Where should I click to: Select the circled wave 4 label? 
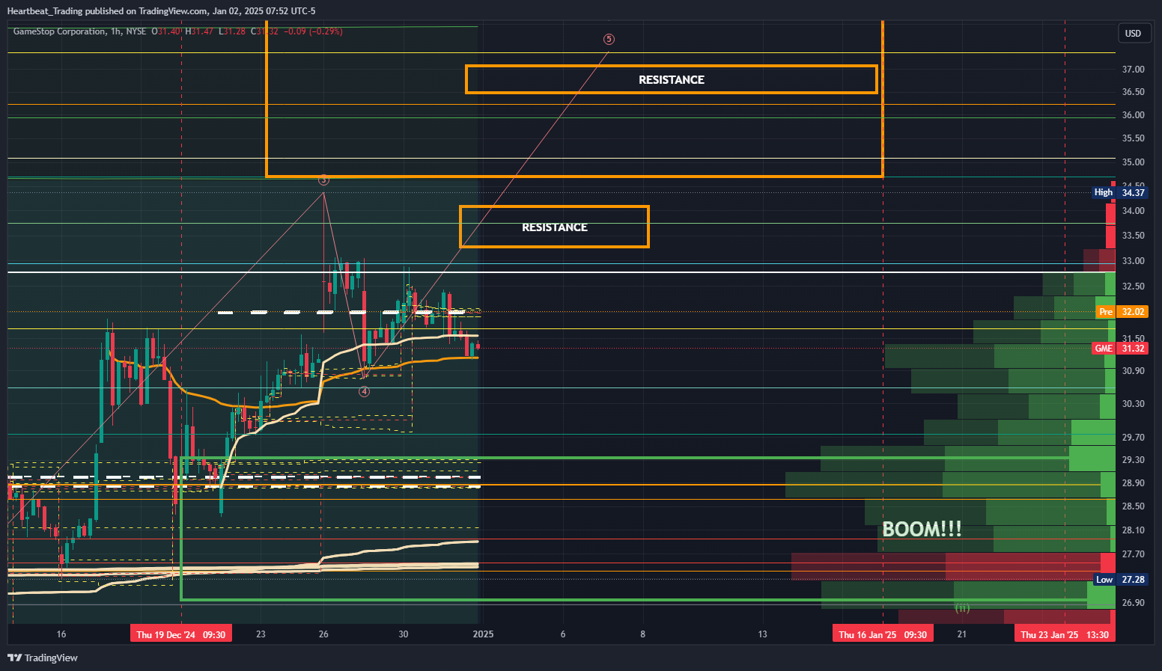364,391
